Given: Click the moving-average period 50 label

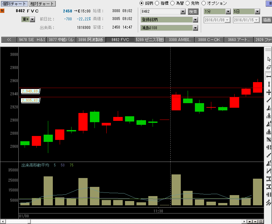Looking at the screenshot, I should 63,165.
